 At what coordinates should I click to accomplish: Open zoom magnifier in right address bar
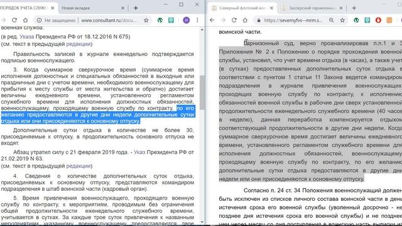point(331,20)
